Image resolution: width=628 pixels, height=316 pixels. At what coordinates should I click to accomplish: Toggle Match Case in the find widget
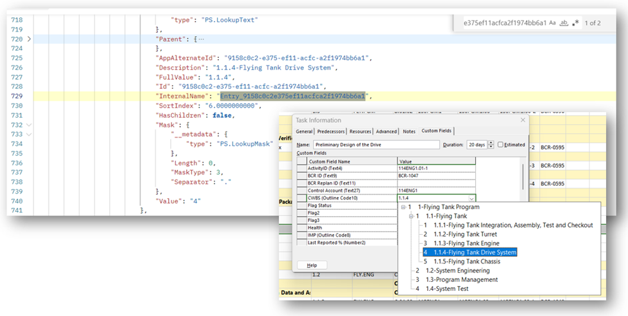[x=552, y=23]
